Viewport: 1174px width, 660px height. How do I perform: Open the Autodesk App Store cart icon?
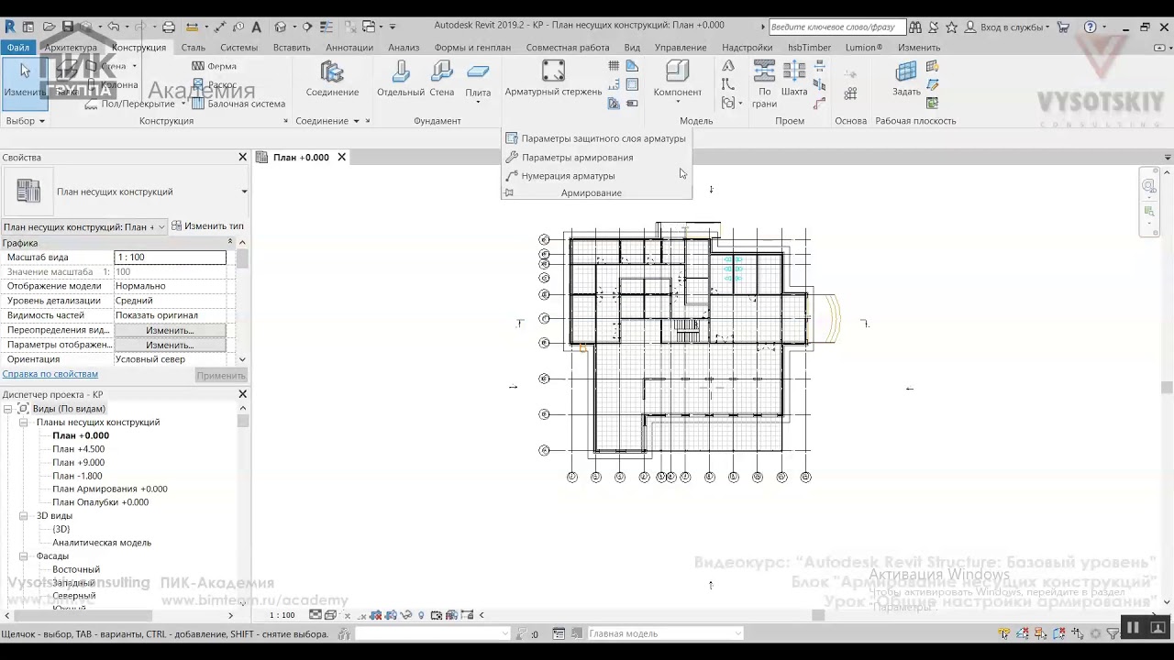1063,27
